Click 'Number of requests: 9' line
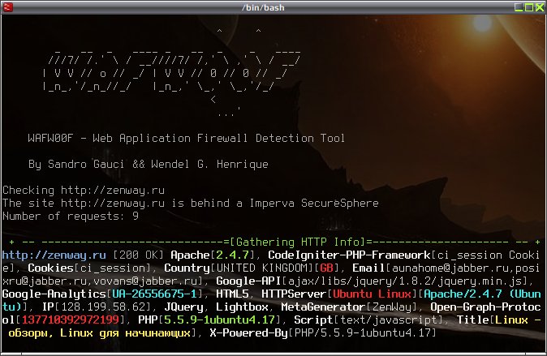The width and height of the screenshot is (547, 356). 71,217
